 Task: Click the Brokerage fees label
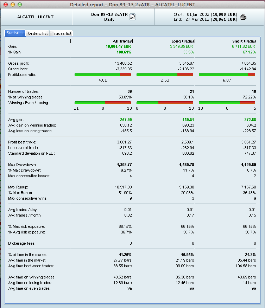[x=22, y=244]
